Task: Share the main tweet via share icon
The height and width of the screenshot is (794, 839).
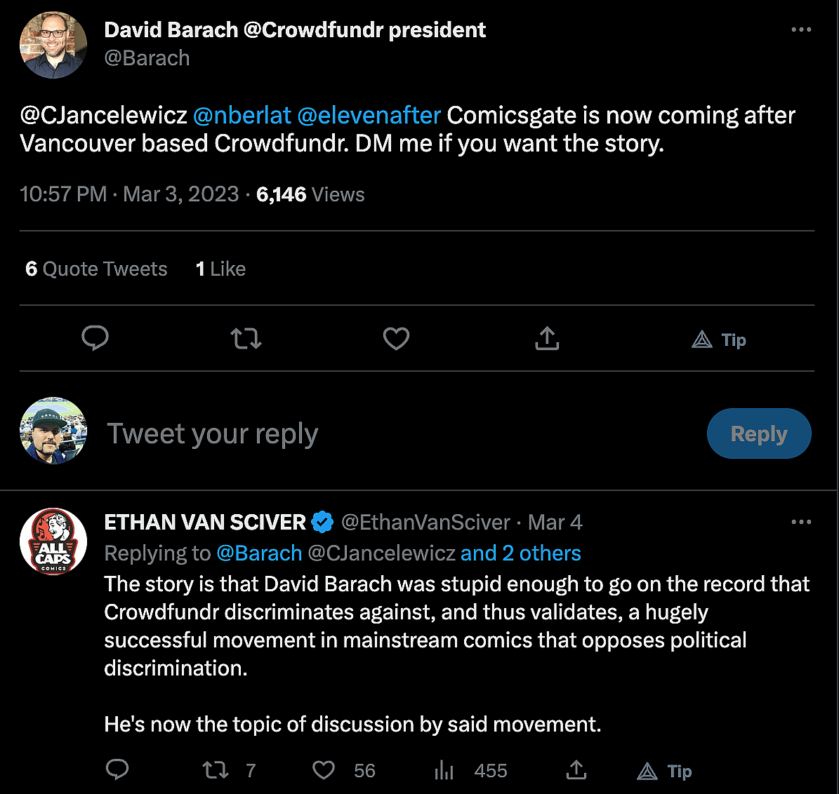Action: (x=547, y=339)
